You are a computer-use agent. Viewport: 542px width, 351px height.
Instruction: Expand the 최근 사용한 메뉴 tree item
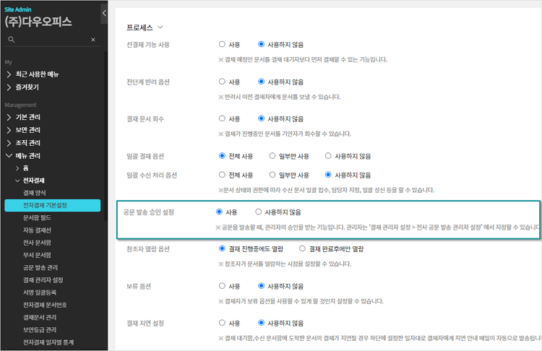(9, 74)
